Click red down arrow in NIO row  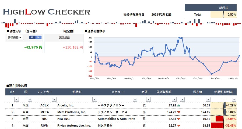(179, 119)
